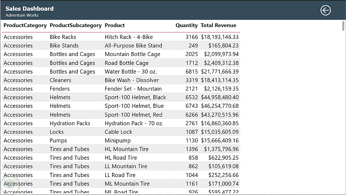
Task: Sort table by Quantity header
Action: coord(186,25)
